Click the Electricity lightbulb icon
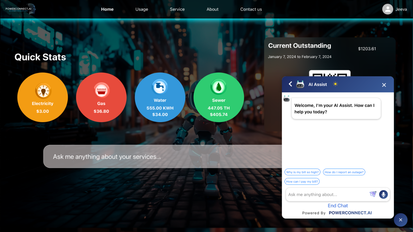 (43, 91)
